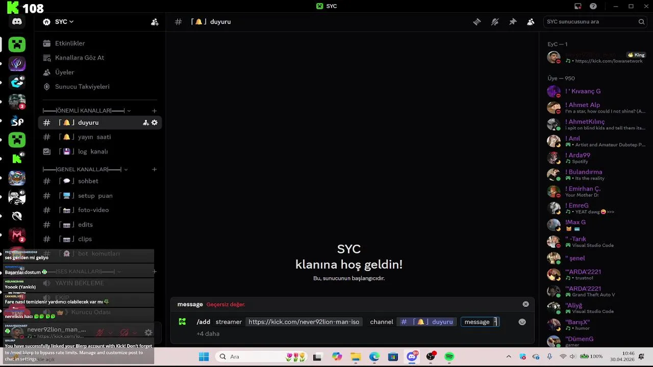Viewport: 653px width, 367px height.
Task: Open emoji picker in message bar
Action: click(522, 322)
